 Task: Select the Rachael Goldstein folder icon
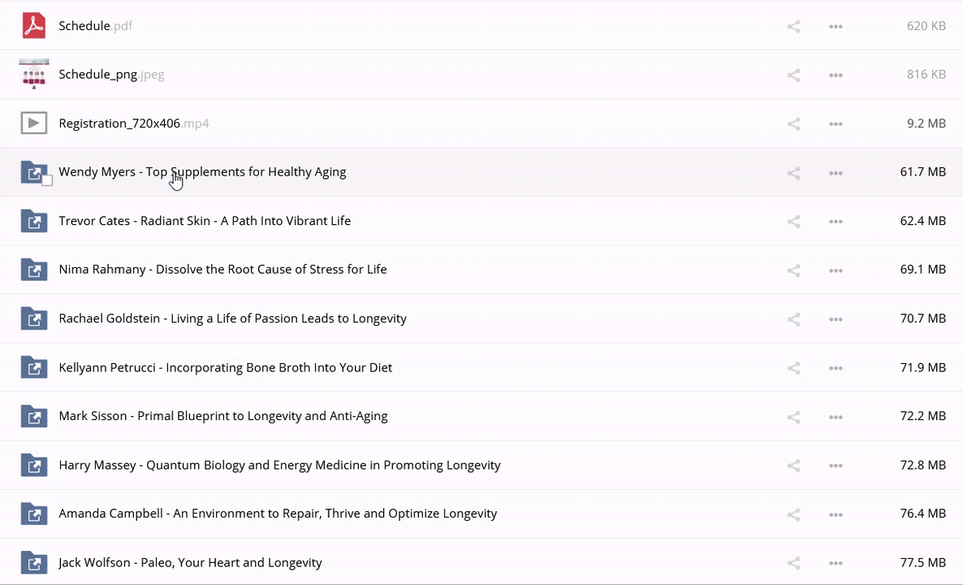(x=33, y=318)
